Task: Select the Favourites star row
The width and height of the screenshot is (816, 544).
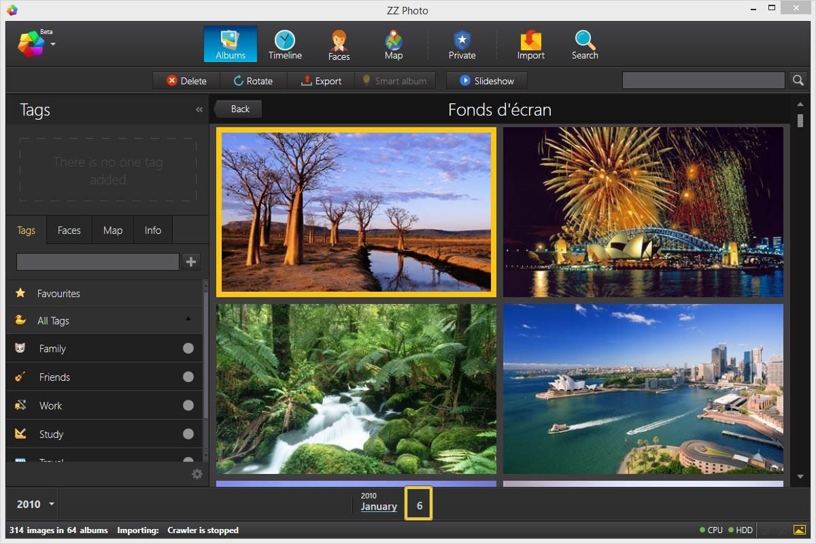Action: [104, 293]
